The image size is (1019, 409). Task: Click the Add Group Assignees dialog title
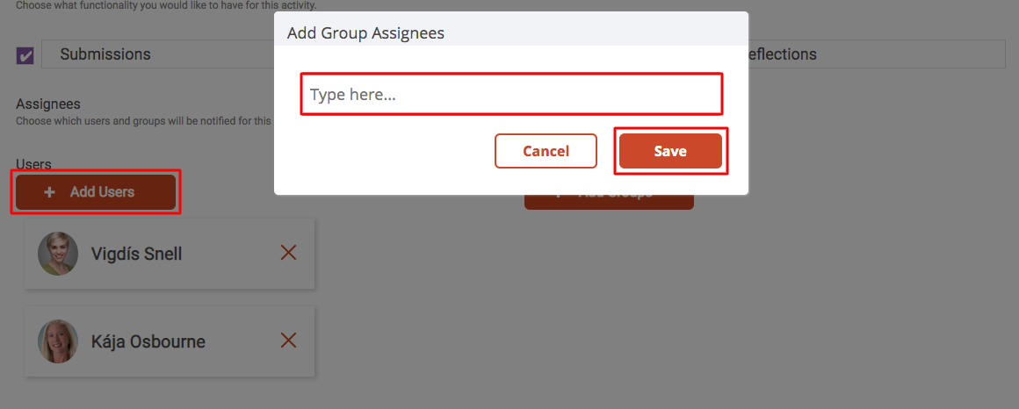[x=366, y=33]
